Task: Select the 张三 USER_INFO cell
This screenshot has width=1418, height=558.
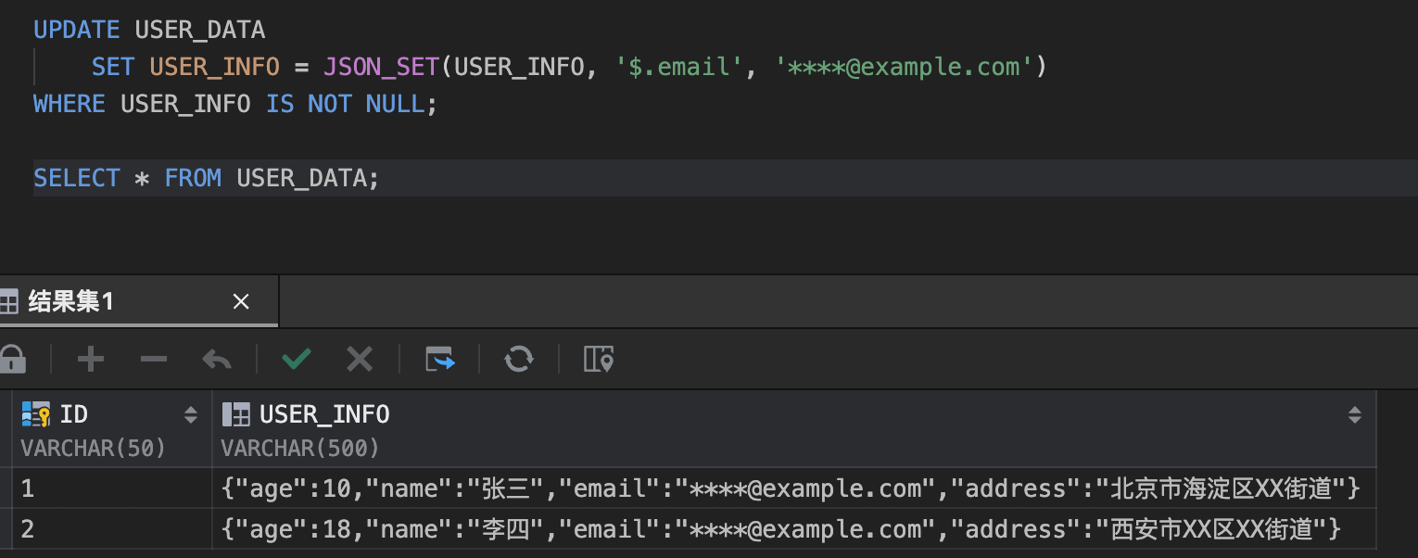Action: (x=790, y=488)
